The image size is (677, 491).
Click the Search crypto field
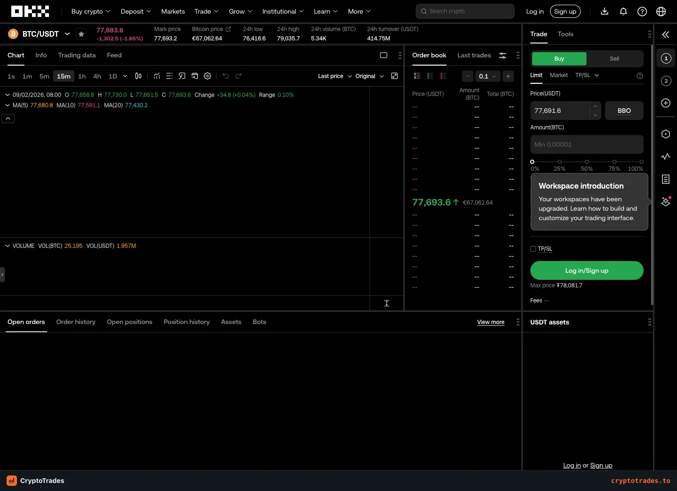coord(465,11)
